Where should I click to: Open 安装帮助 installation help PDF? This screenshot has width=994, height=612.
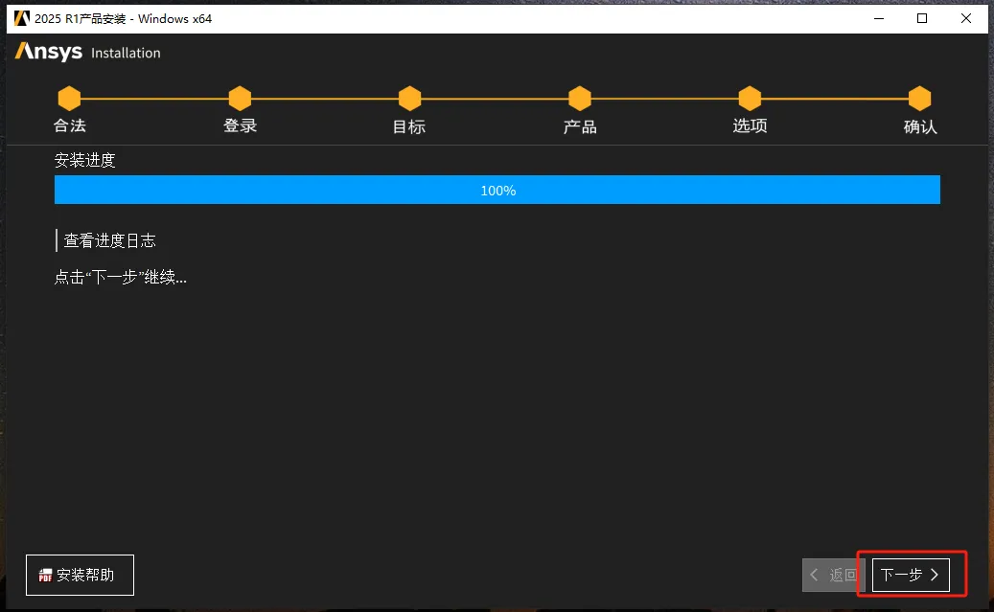(x=80, y=575)
